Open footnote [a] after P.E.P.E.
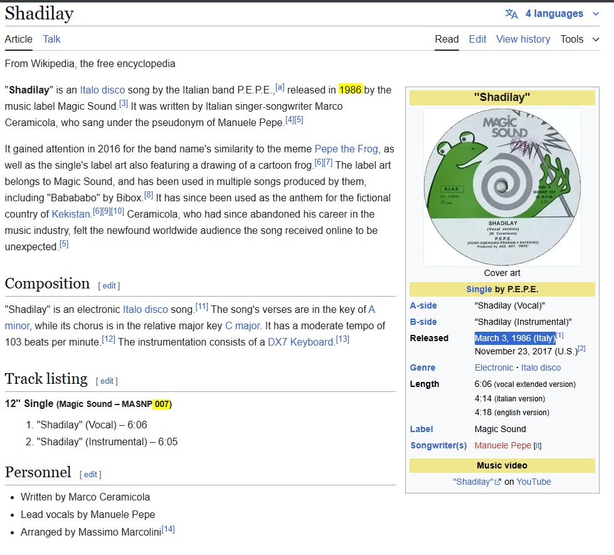Screen dimensions: 614x555 click(280, 87)
